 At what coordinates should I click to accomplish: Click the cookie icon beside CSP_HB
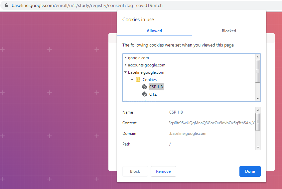pos(145,87)
